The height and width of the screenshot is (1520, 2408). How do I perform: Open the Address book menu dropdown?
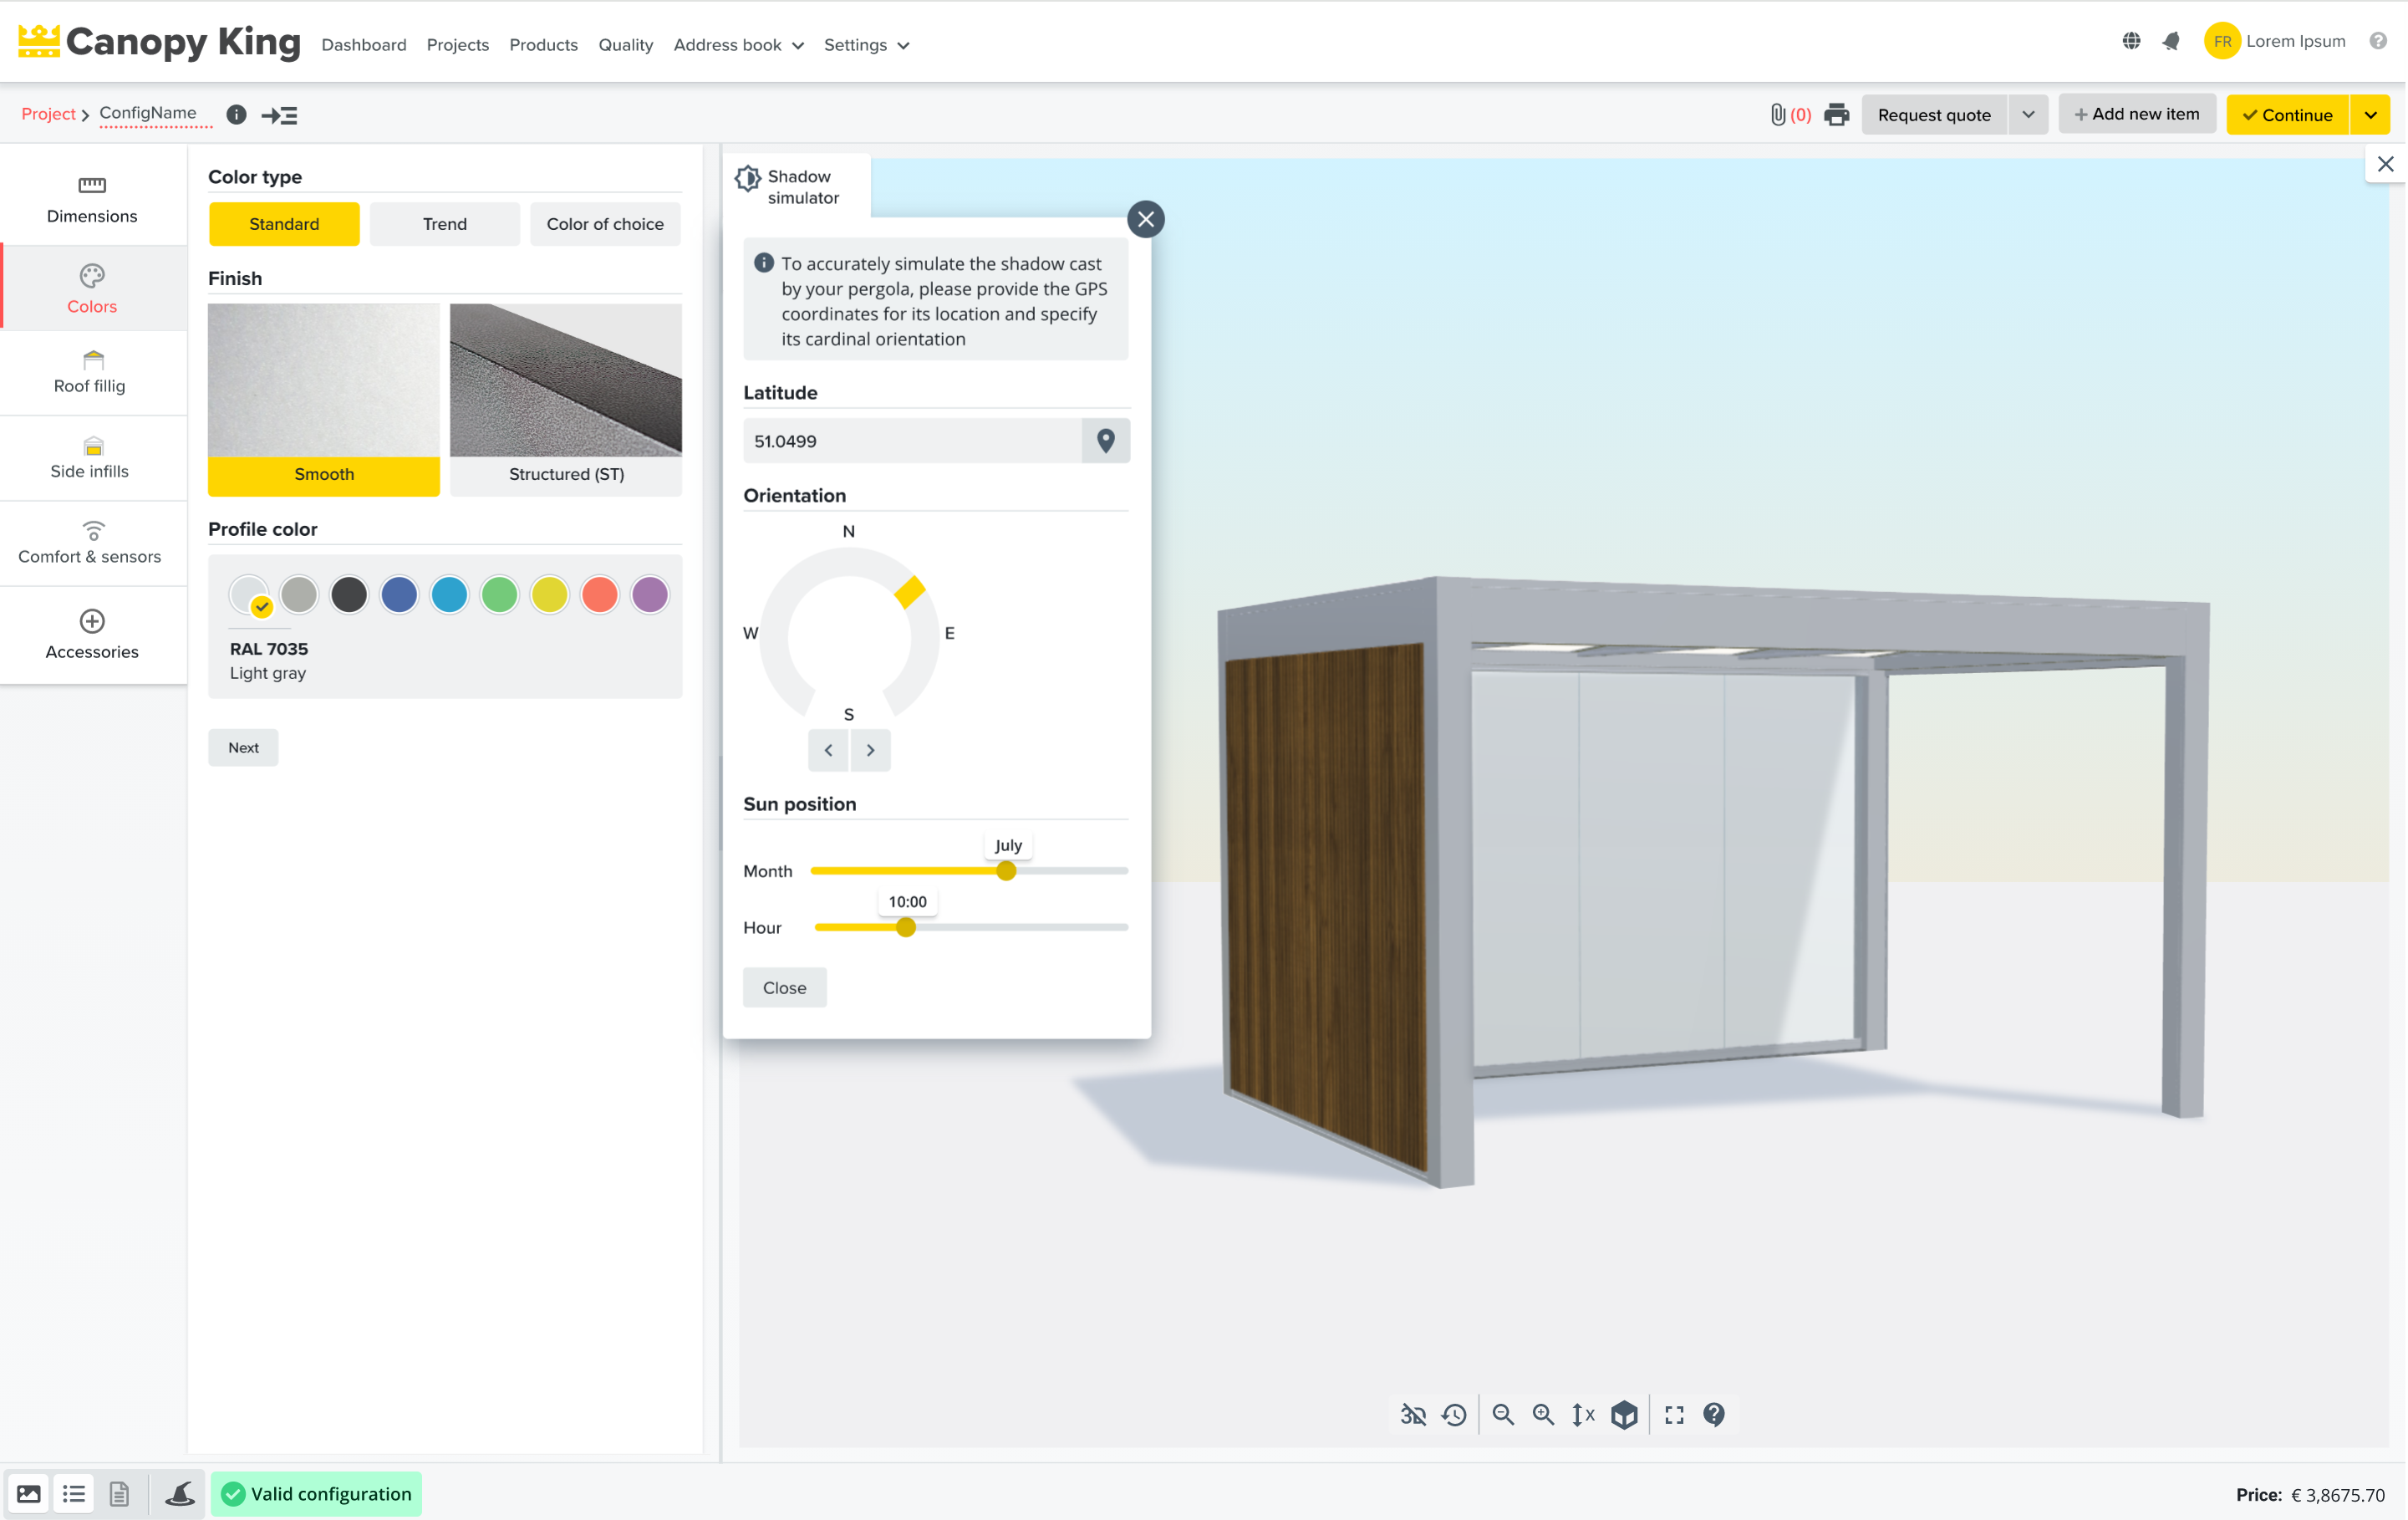click(738, 45)
